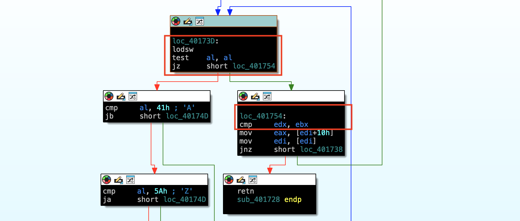Select the 'jnz short loc_401738' jump line
The height and width of the screenshot is (221, 520).
click(291, 150)
